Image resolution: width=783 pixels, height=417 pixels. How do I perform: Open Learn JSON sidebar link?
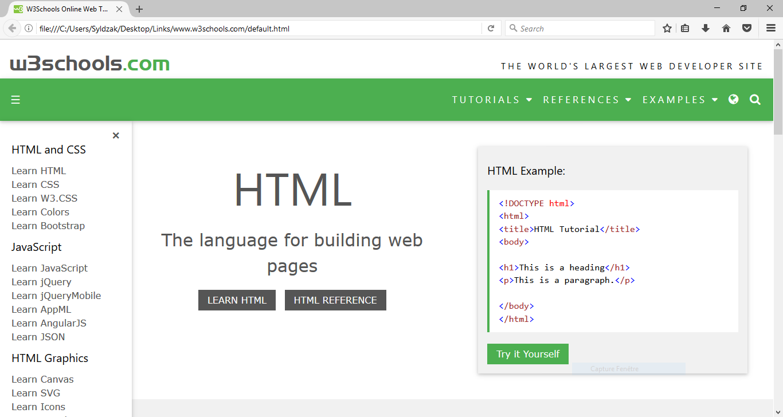[x=38, y=337]
